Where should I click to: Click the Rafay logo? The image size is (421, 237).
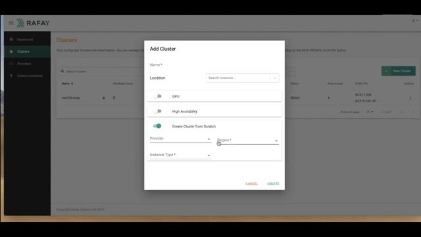coord(34,23)
